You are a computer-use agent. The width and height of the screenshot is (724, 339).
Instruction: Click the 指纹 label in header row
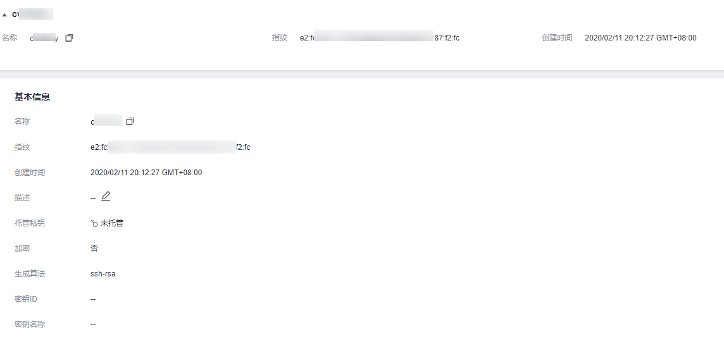[279, 38]
